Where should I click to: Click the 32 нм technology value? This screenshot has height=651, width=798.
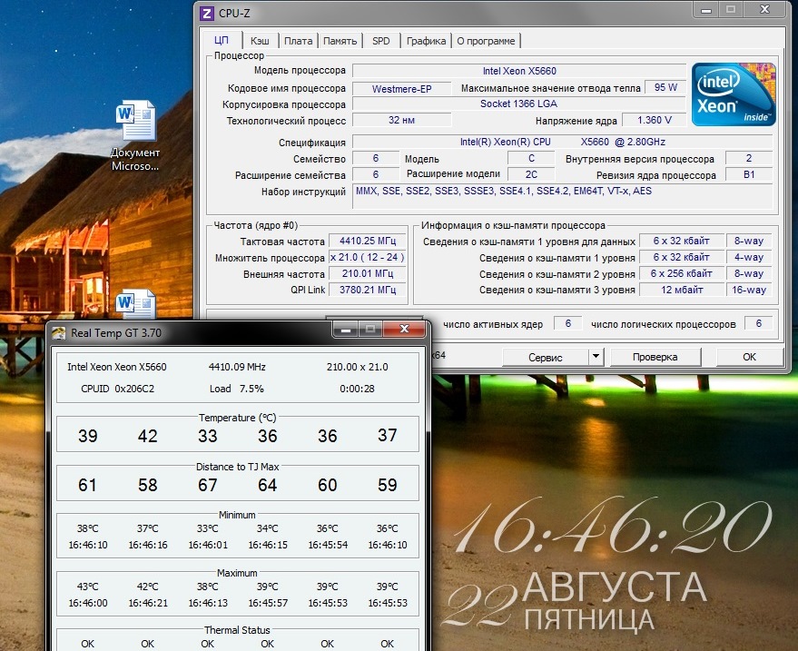pos(401,121)
